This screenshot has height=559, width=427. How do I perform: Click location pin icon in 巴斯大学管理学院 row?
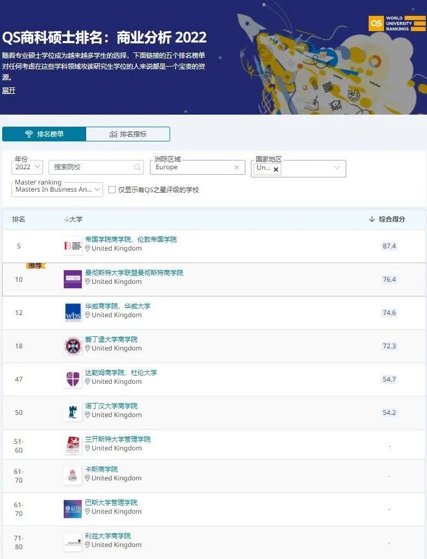tap(88, 512)
